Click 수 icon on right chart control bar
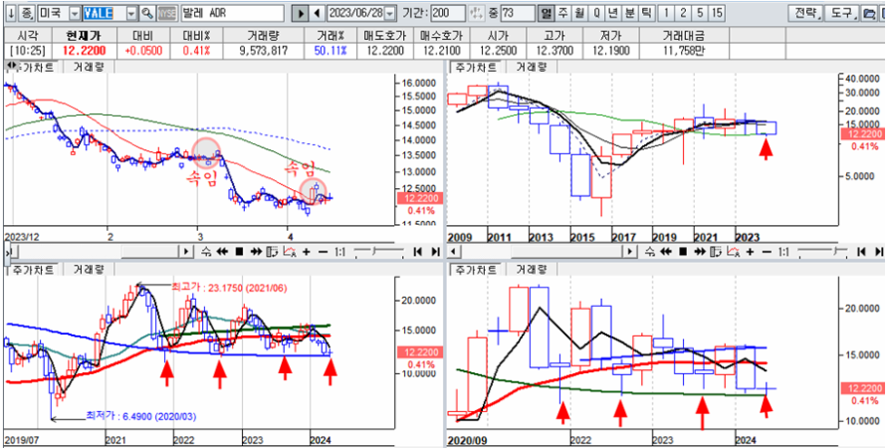 (650, 252)
